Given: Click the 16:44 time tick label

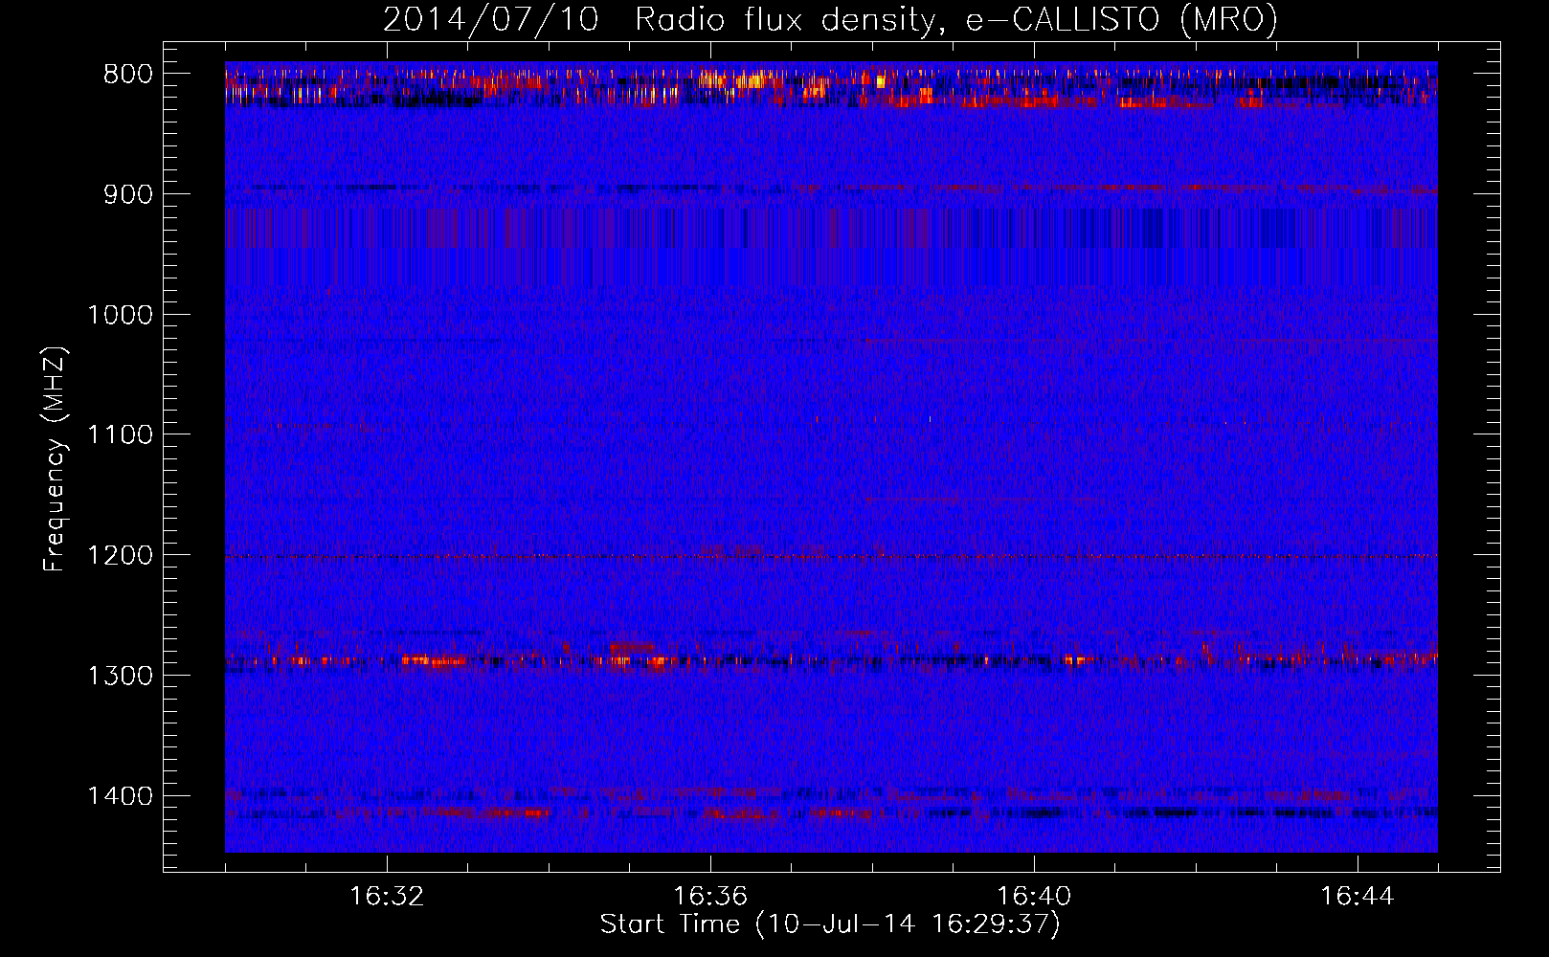Looking at the screenshot, I should 1358,897.
